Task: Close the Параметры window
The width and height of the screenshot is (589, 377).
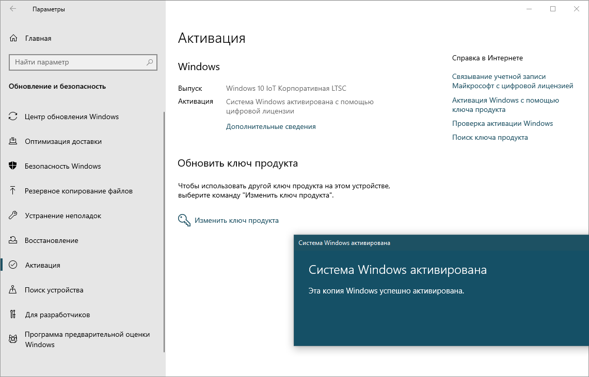Action: (x=576, y=9)
